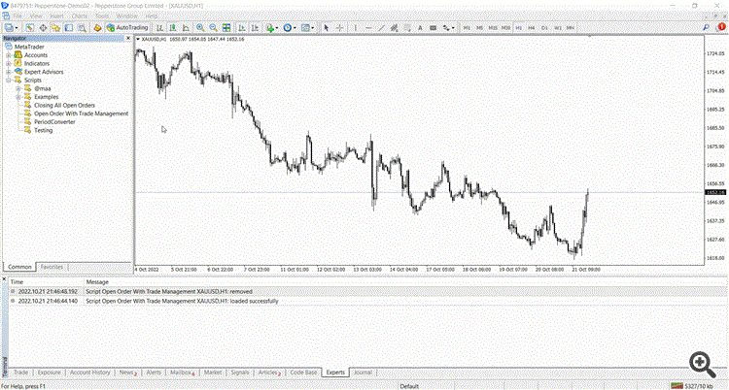Select the Trendline drawing tool
729x390 pixels.
[x=381, y=28]
